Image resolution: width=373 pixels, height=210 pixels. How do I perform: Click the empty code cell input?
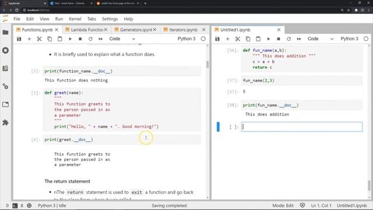tap(302, 127)
